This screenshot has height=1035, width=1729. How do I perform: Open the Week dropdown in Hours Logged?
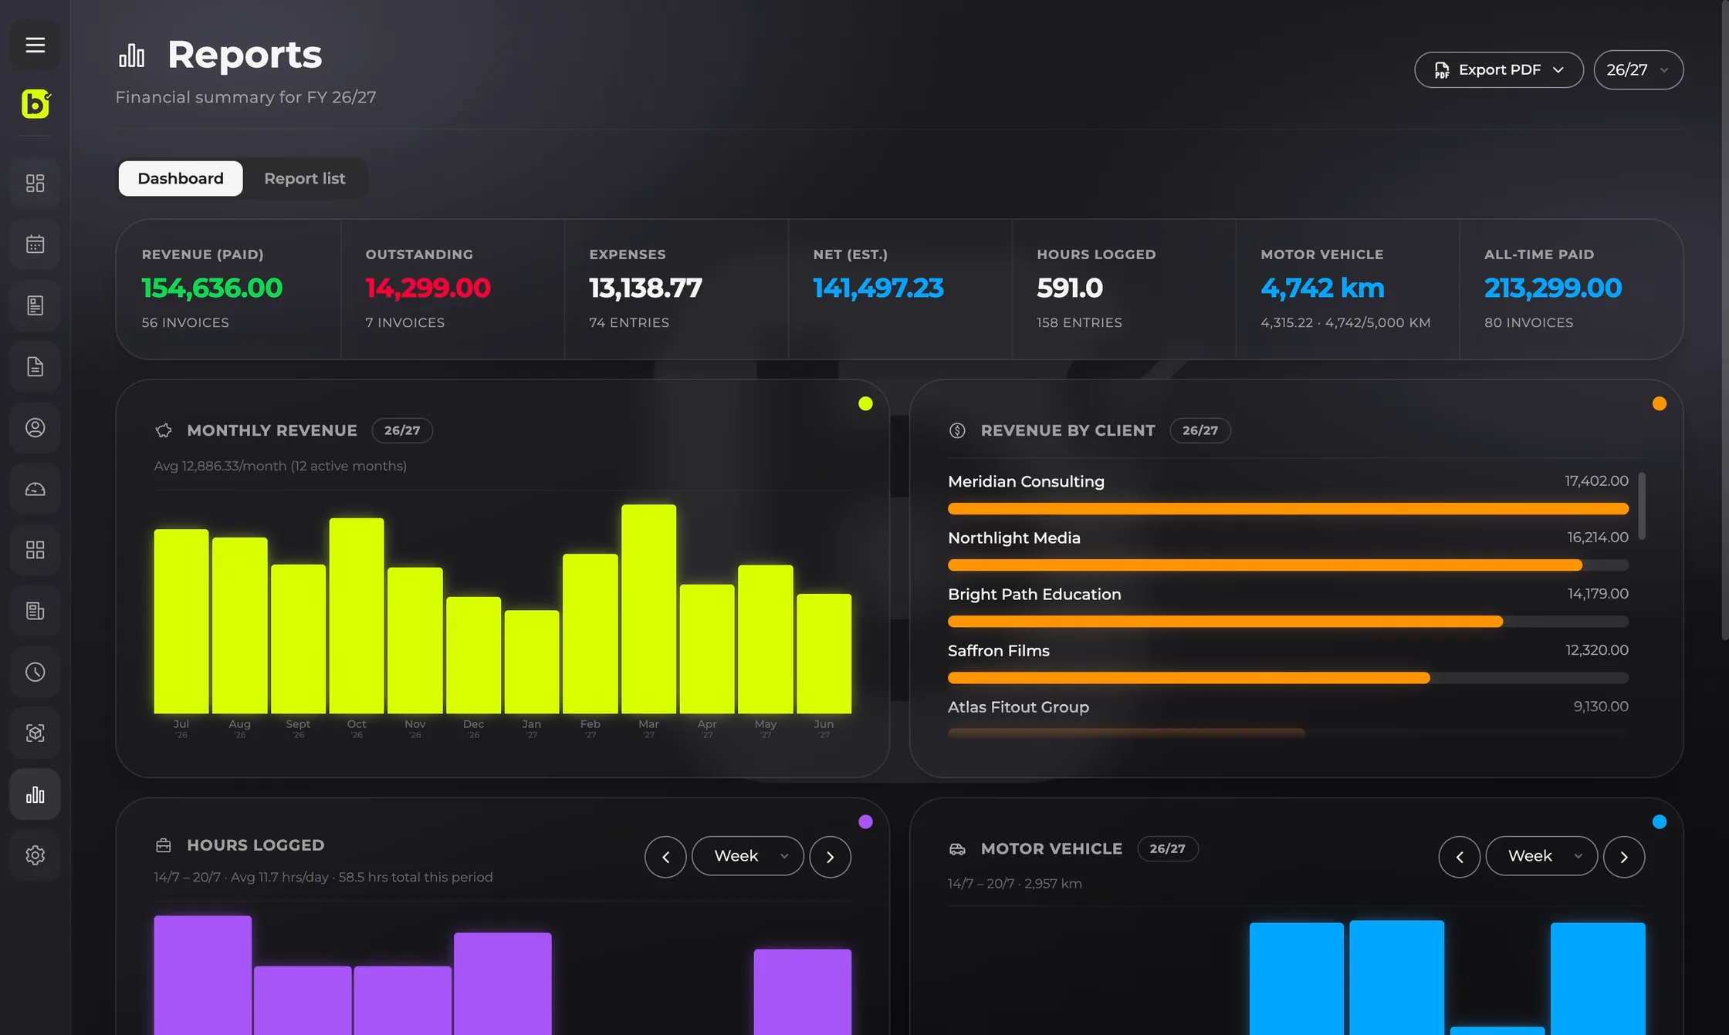tap(748, 856)
